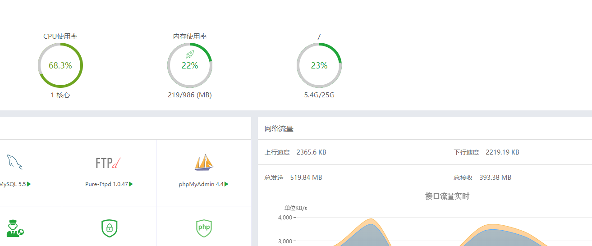Open the green security guard tool icon
The image size is (592, 246).
pos(15,228)
